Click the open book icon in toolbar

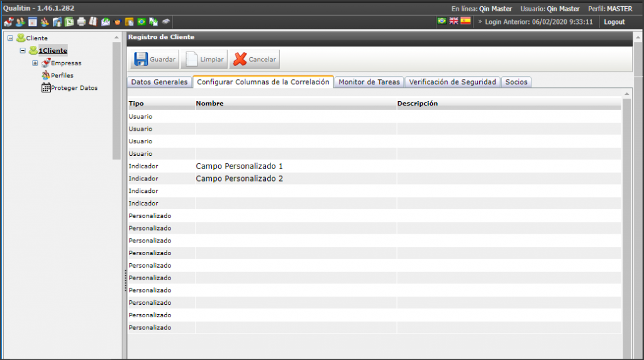point(93,22)
